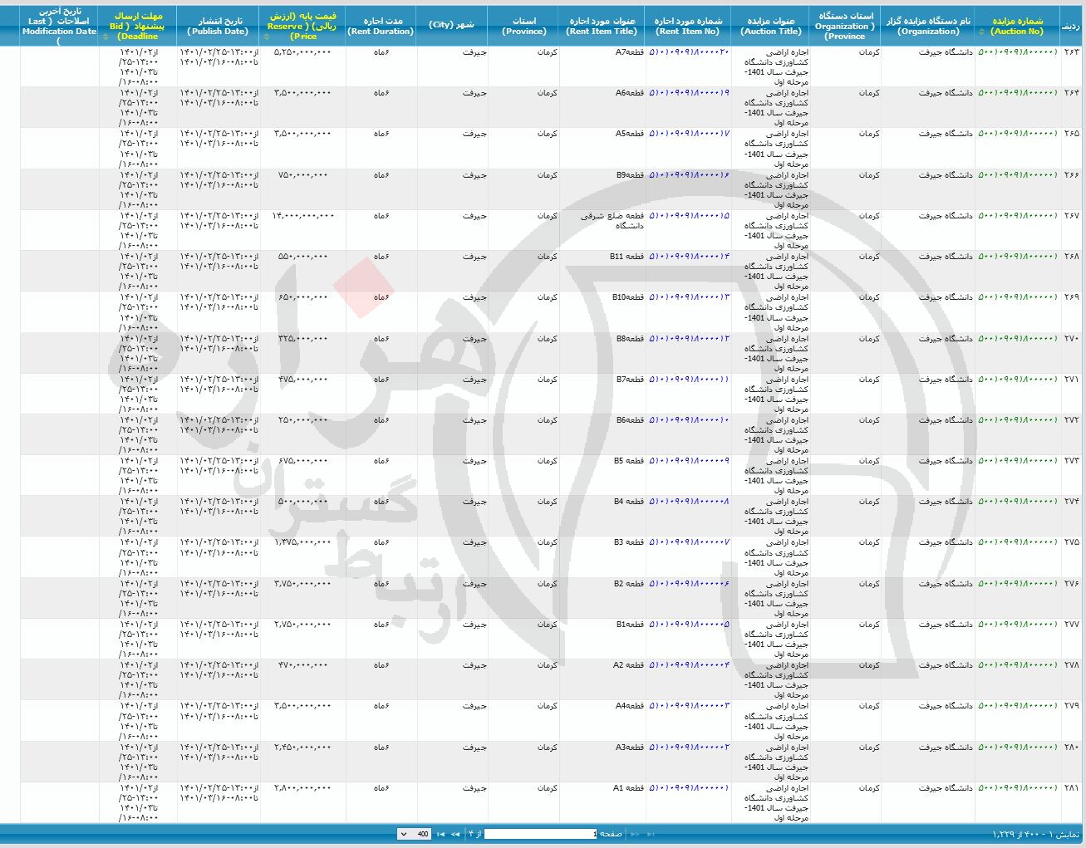This screenshot has width=1086, height=848.
Task: Open the rows-per-page dropdown showing 400
Action: tap(414, 834)
